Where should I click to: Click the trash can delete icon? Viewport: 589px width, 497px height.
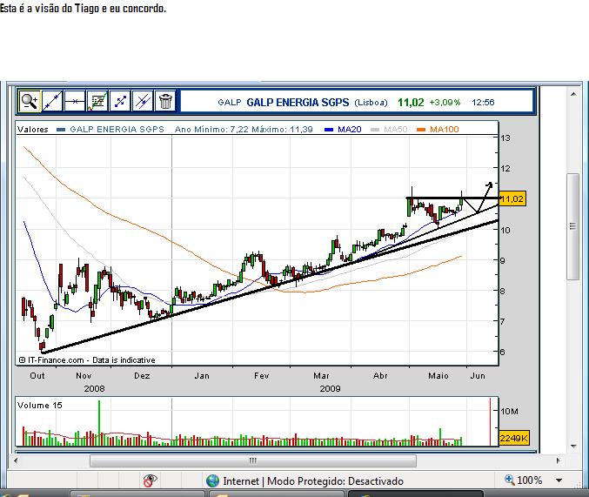[165, 101]
